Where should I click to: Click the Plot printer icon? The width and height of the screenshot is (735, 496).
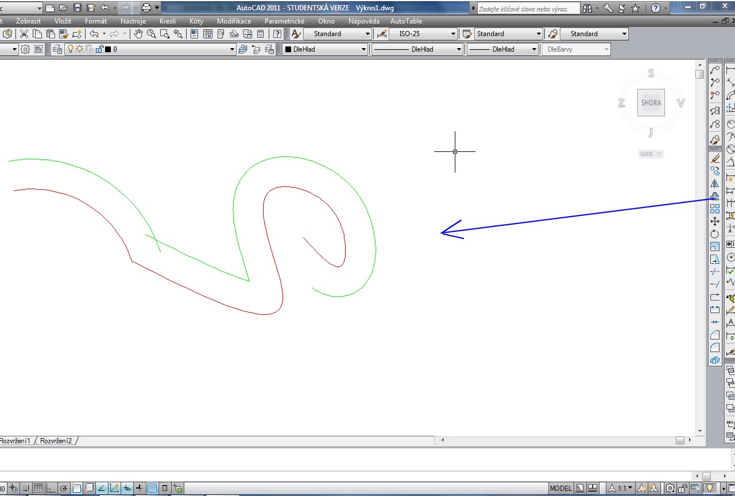[x=146, y=8]
